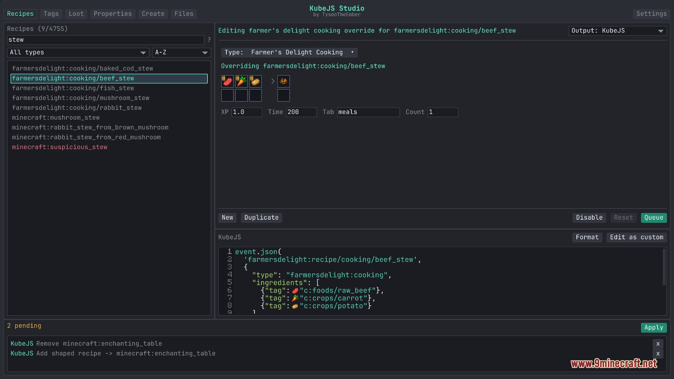Switch to the Create tab
674x379 pixels.
pyautogui.click(x=153, y=14)
